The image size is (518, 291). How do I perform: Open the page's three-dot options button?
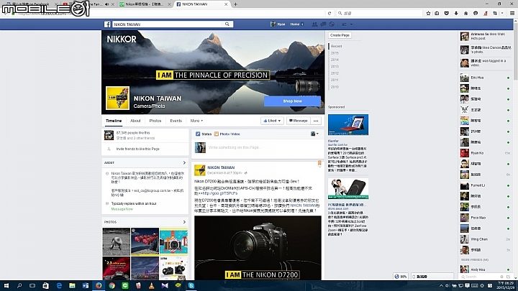(x=316, y=121)
